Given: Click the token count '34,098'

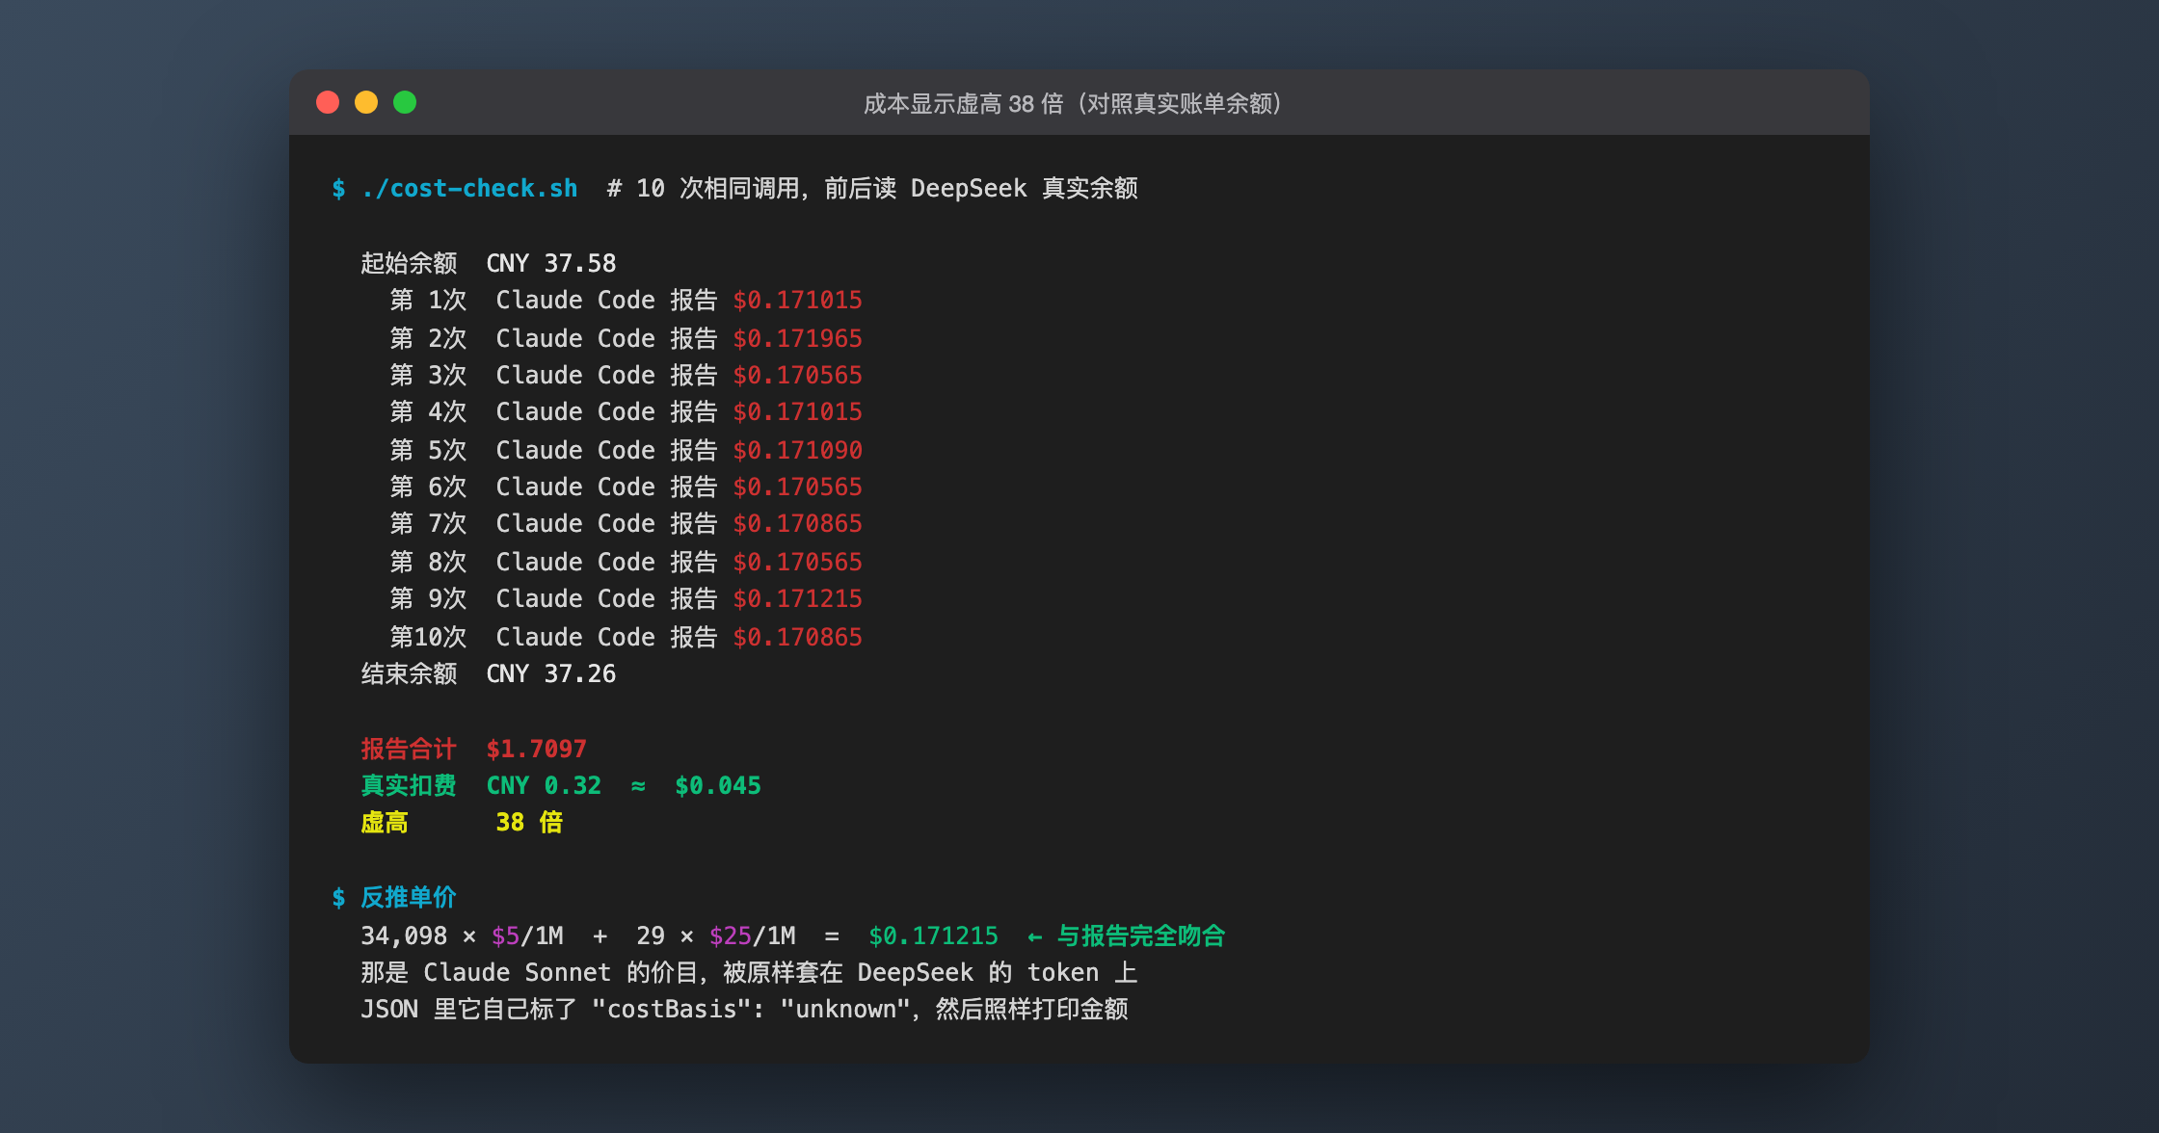Looking at the screenshot, I should (404, 935).
